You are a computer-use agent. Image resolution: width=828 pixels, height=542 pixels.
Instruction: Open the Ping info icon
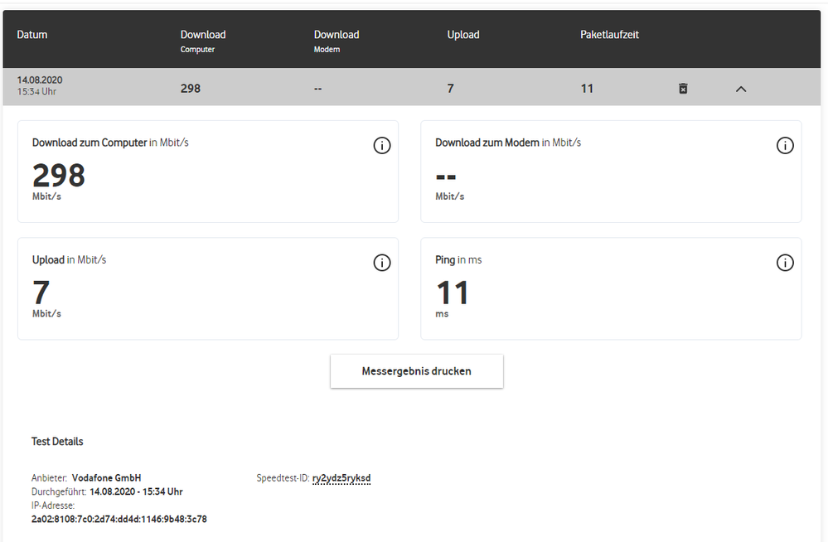click(x=784, y=263)
